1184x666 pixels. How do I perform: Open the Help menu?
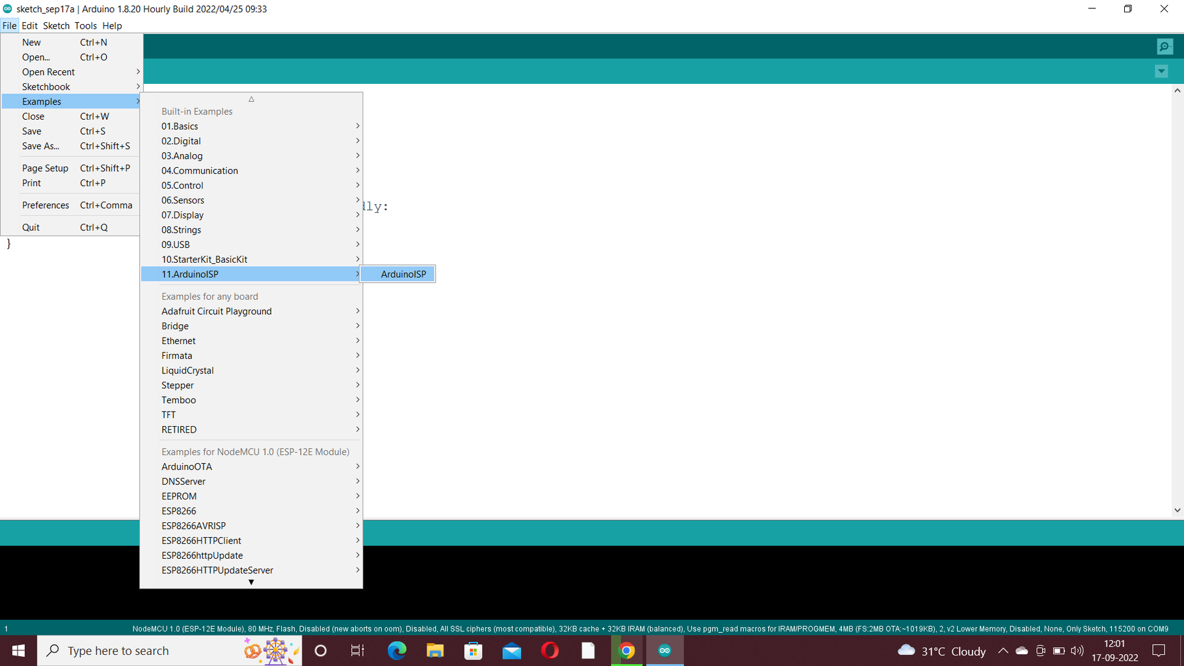112,25
